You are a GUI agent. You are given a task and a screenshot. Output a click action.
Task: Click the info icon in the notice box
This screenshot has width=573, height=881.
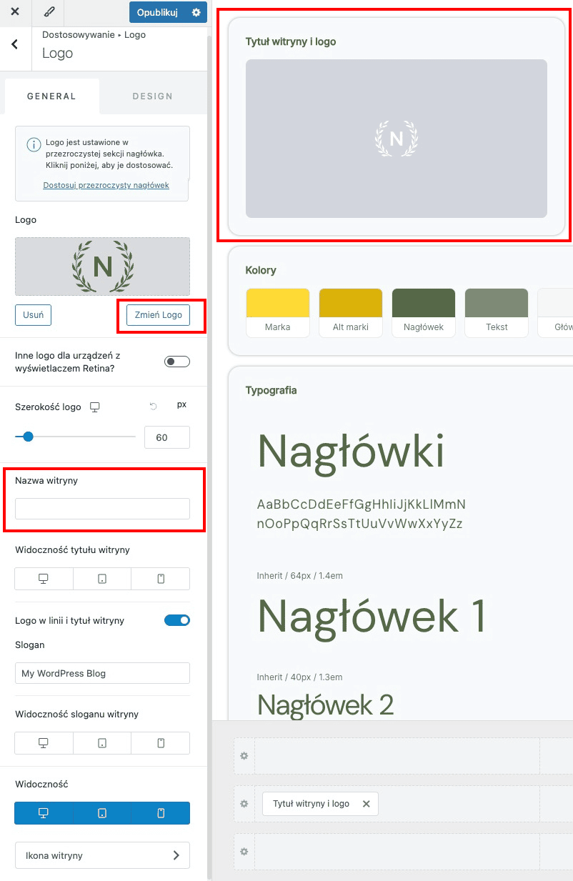point(33,145)
